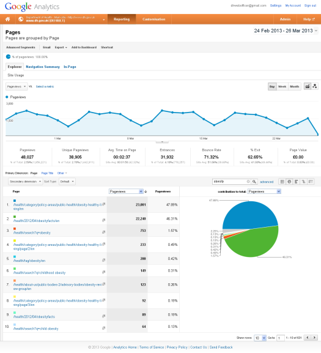Screen dimensions: 321x353
Task: Set chart granularity to Month
Action: tap(295, 86)
